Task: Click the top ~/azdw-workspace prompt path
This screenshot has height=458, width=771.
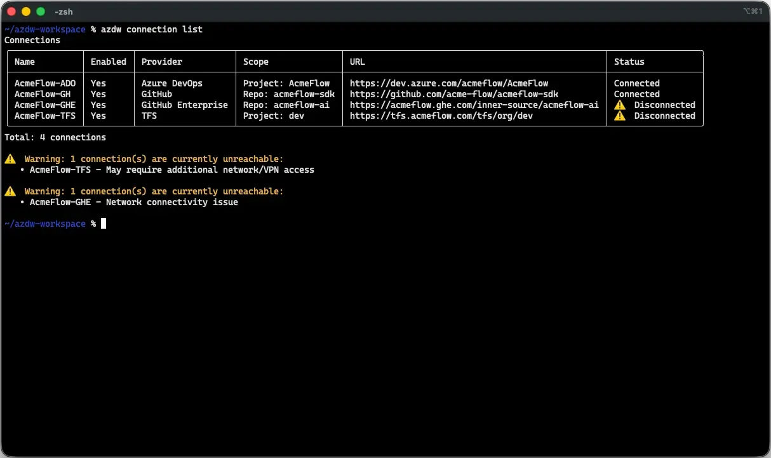Action: tap(45, 29)
